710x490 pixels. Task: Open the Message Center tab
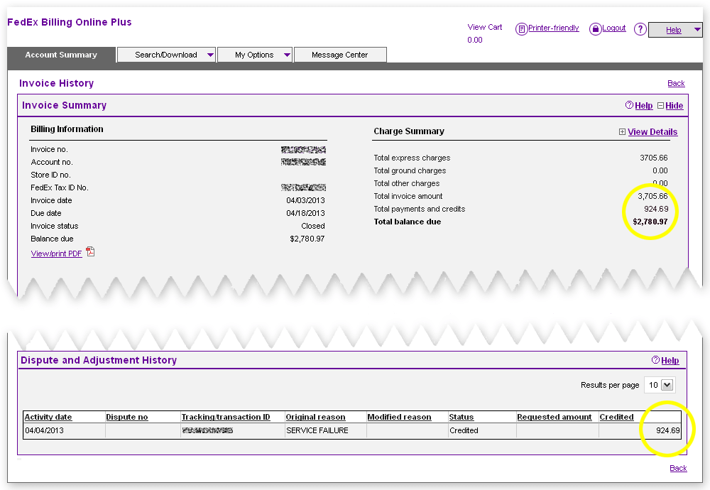click(340, 55)
